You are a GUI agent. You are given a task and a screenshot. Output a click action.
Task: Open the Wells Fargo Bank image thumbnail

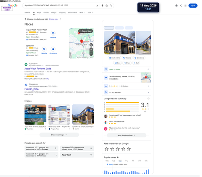pyautogui.click(x=59, y=114)
